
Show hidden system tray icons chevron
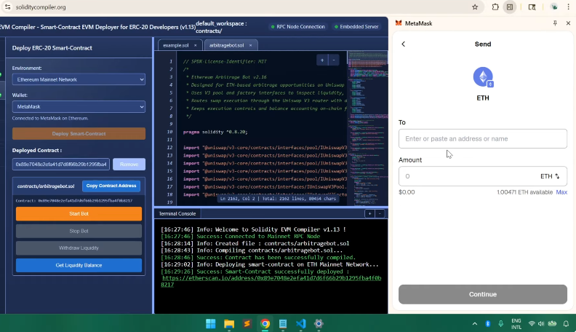click(474, 323)
